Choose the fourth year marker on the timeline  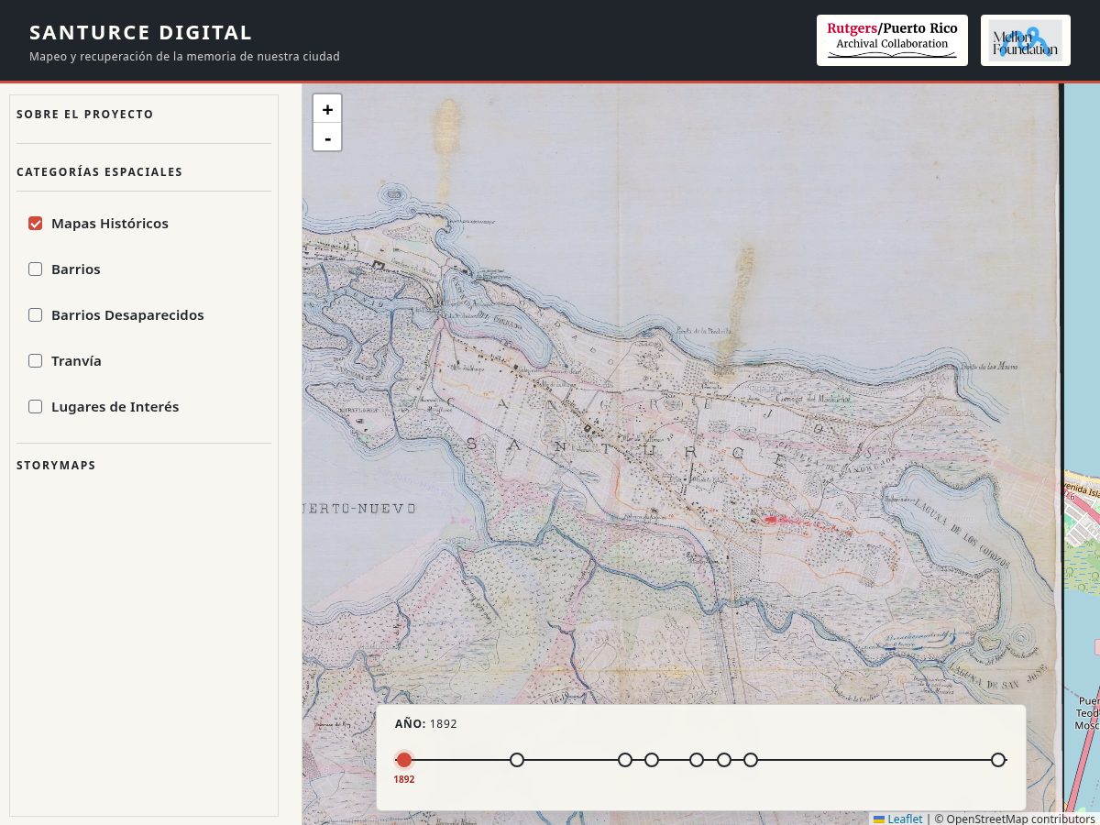click(x=652, y=760)
